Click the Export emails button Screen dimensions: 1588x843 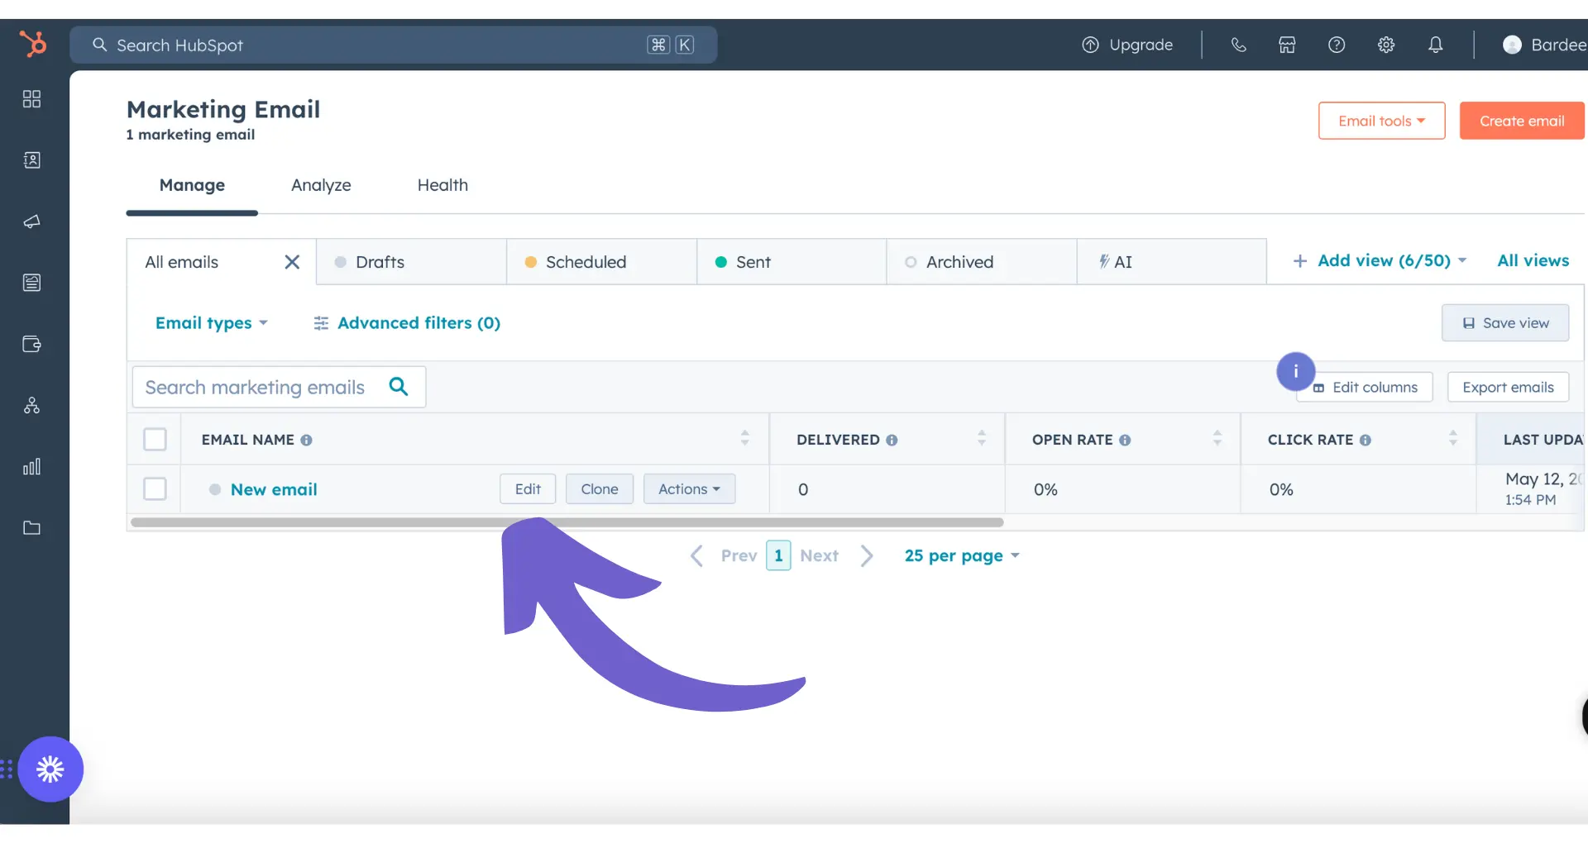[x=1508, y=388]
